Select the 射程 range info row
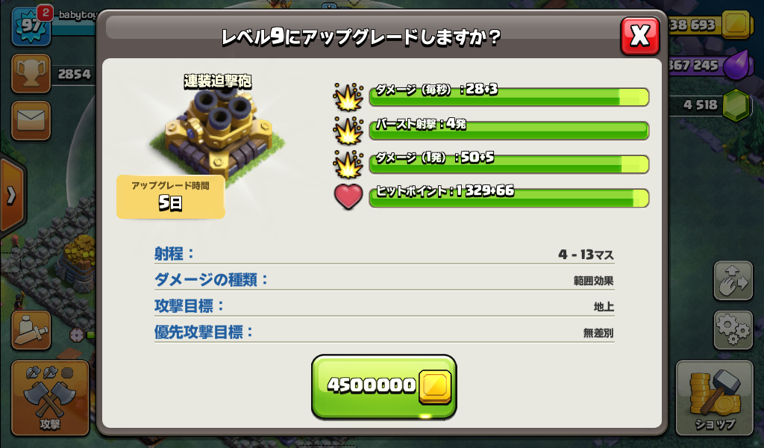 pos(384,253)
